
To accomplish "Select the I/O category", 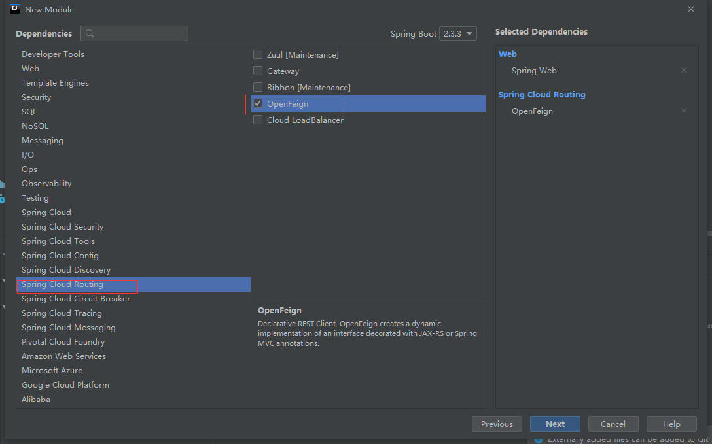I will [x=133, y=155].
